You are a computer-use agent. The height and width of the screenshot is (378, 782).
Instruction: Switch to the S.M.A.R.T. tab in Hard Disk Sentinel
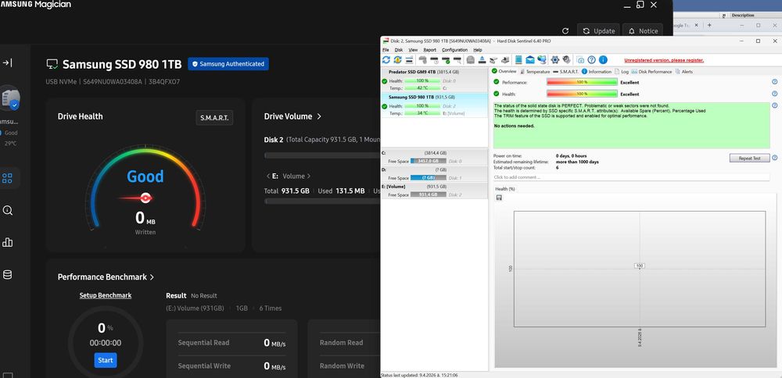pos(566,72)
